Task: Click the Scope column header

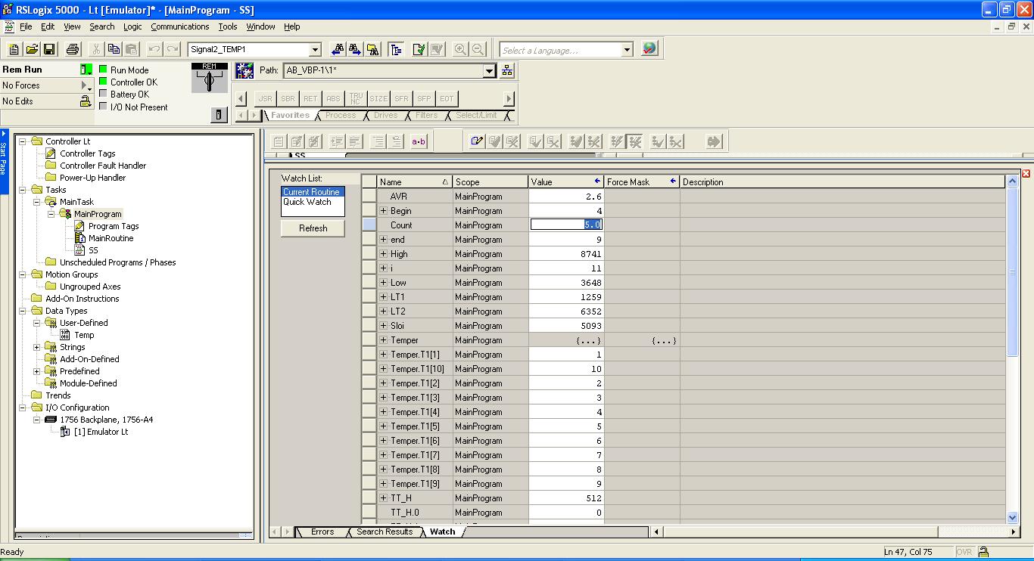Action: tap(491, 182)
